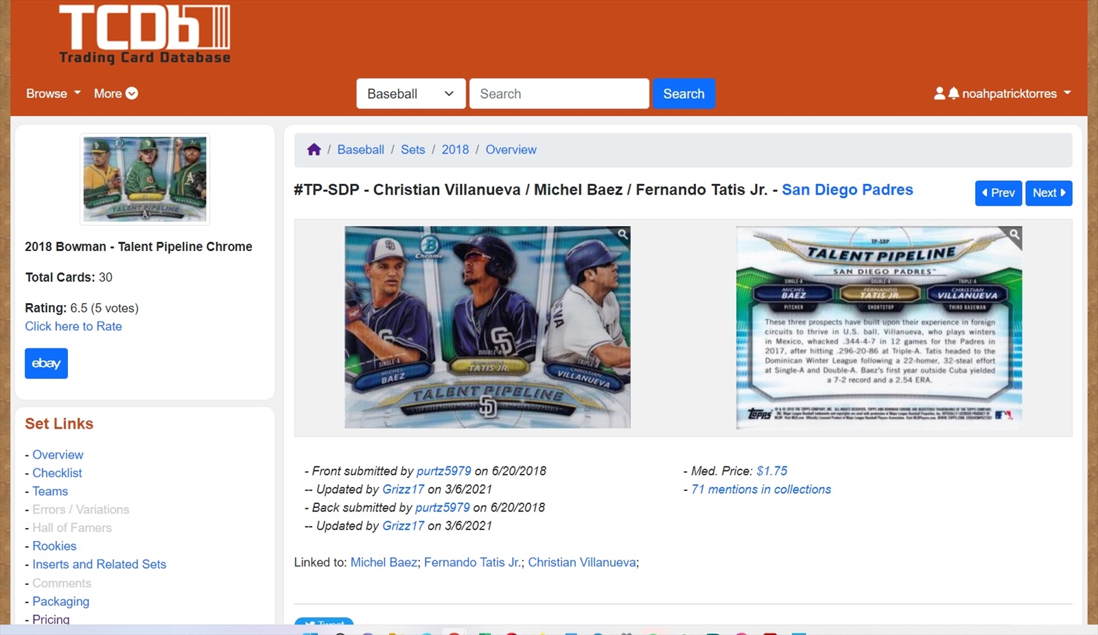Viewport: 1098px width, 635px height.
Task: Focus the Search text field
Action: tap(559, 94)
